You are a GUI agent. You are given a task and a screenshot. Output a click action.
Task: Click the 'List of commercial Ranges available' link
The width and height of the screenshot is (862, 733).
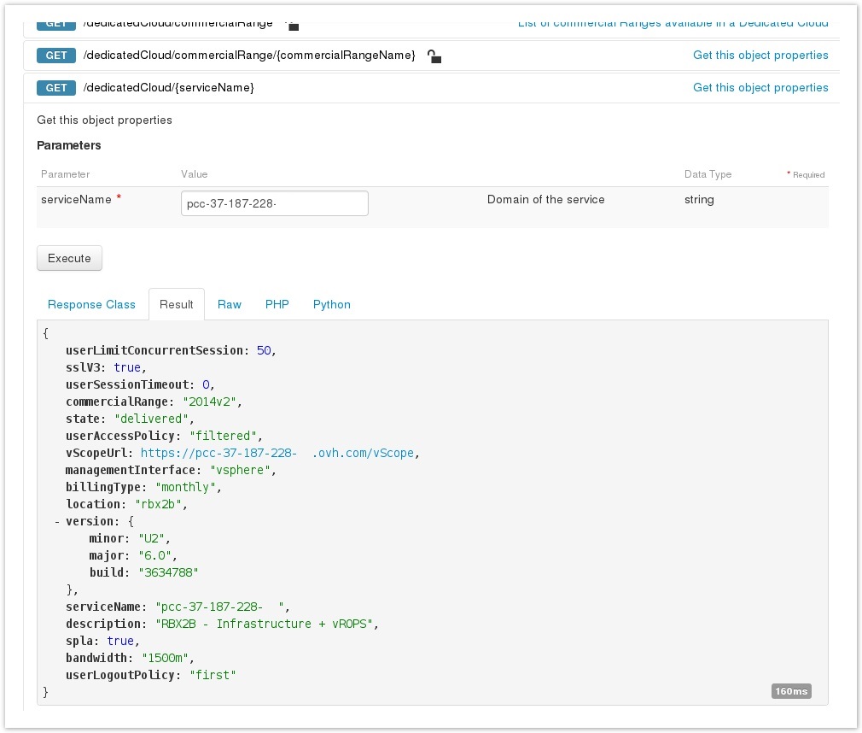click(673, 23)
